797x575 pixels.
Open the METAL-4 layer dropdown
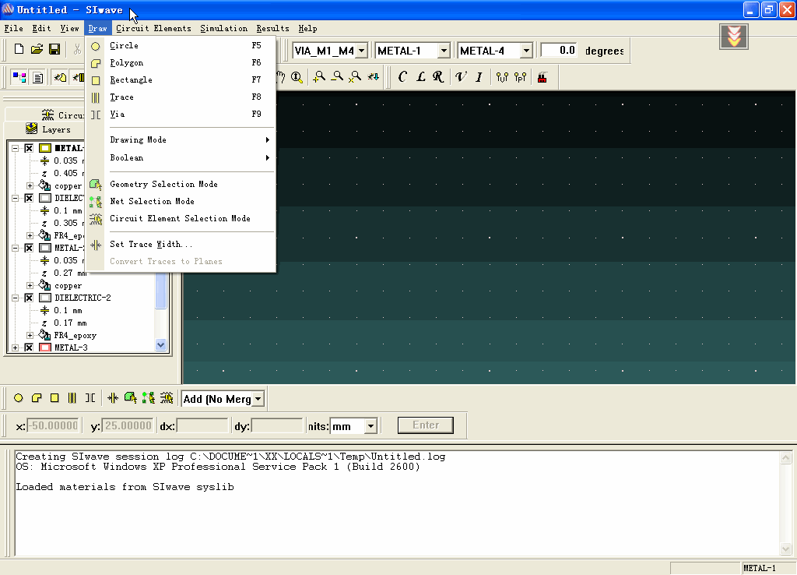(526, 51)
